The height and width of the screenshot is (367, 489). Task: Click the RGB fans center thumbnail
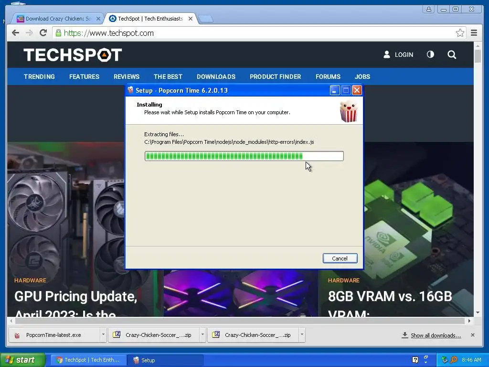(241, 293)
